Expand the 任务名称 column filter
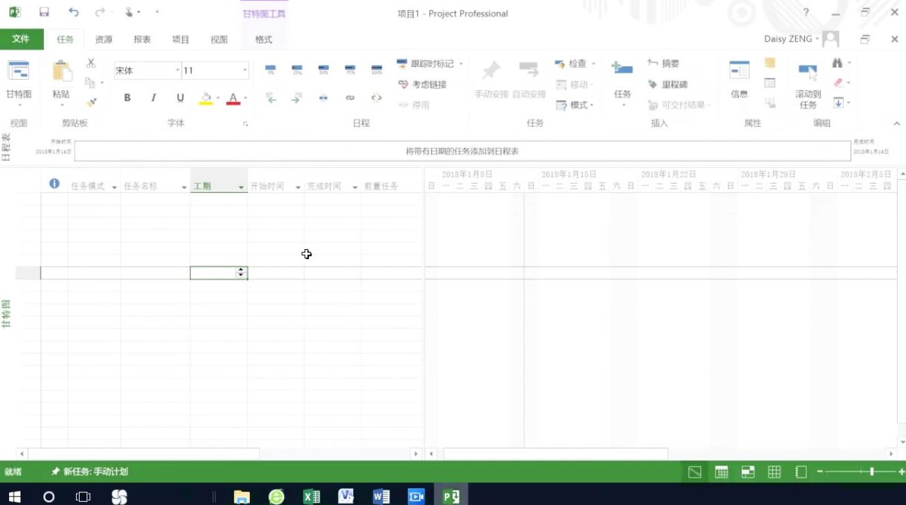 (x=184, y=187)
